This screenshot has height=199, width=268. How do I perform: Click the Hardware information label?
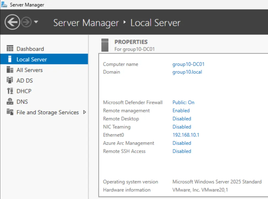point(127,190)
